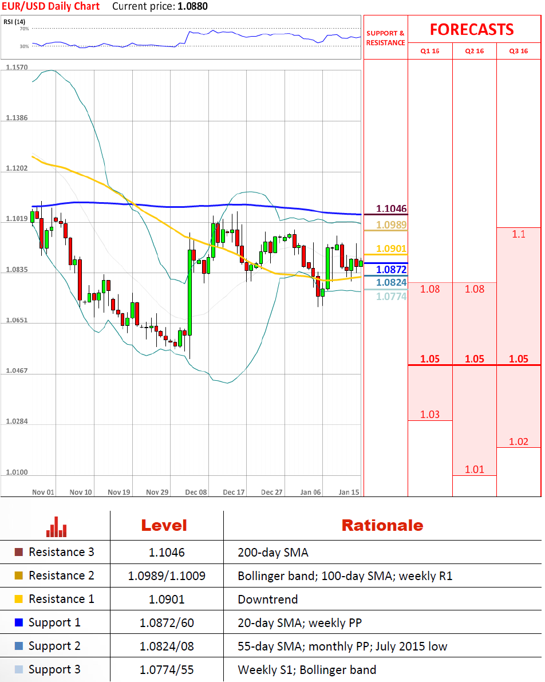Click the Support 1 blue color swatch

pos(19,622)
